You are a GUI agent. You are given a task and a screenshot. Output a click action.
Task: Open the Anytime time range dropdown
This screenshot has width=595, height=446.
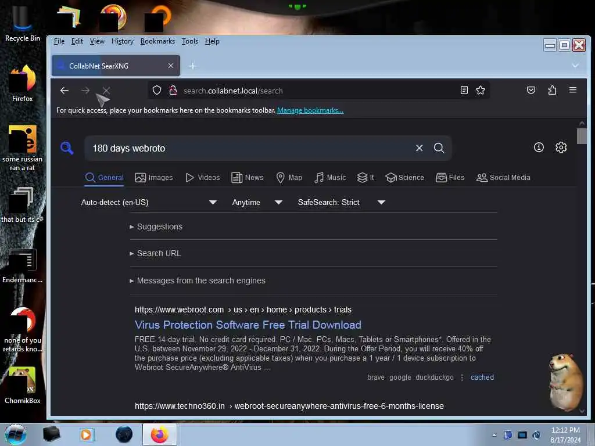click(257, 202)
